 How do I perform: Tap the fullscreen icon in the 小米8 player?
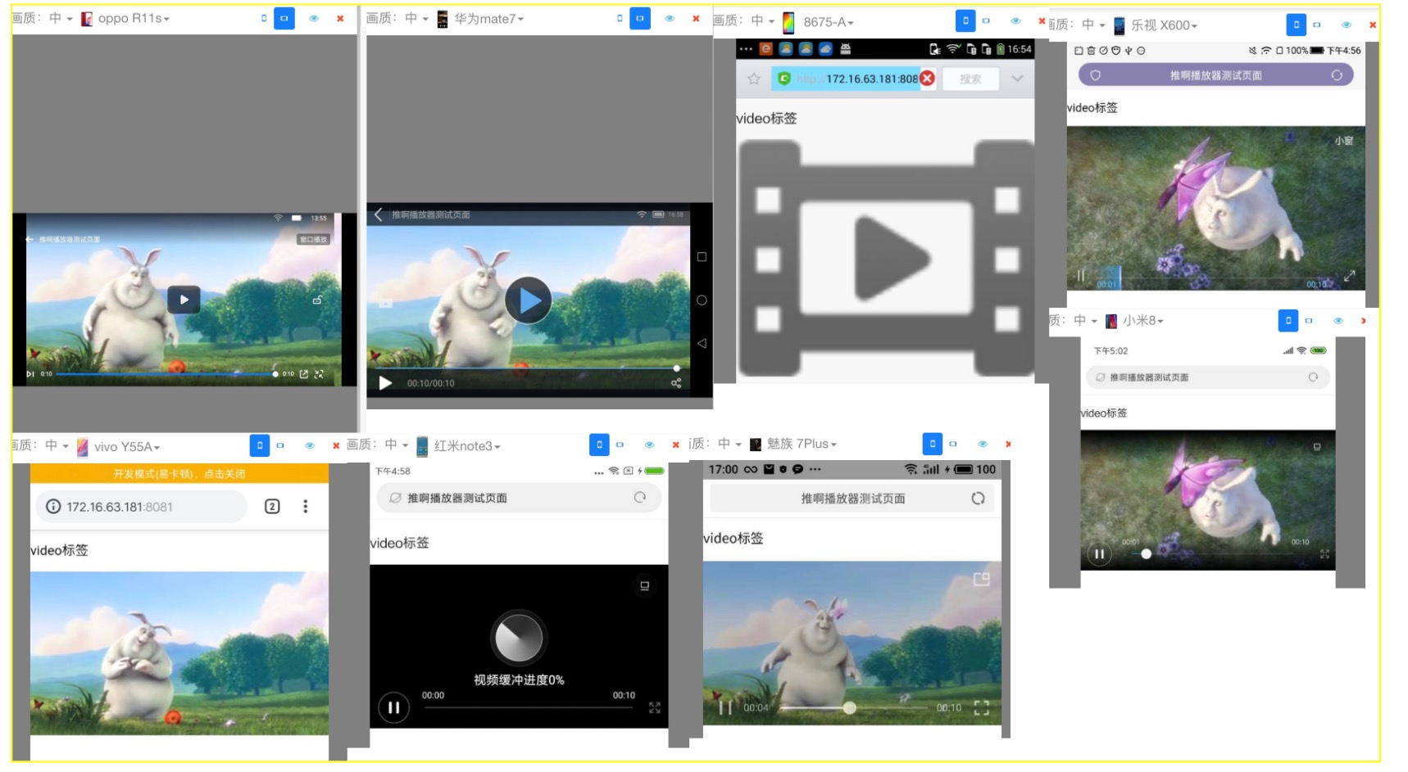click(x=1324, y=554)
